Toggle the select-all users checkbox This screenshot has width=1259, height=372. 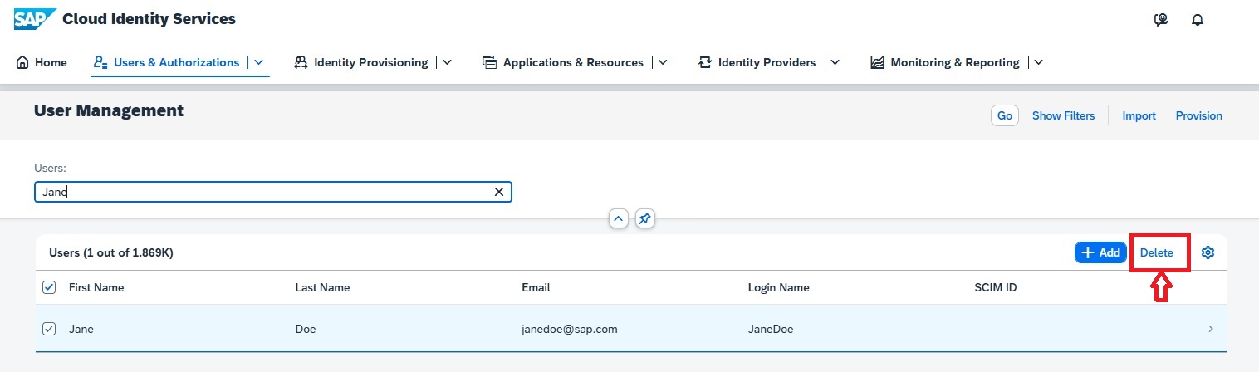[49, 287]
